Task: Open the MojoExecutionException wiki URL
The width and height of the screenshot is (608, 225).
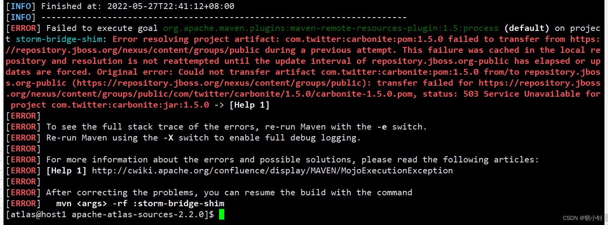Action: [x=272, y=171]
